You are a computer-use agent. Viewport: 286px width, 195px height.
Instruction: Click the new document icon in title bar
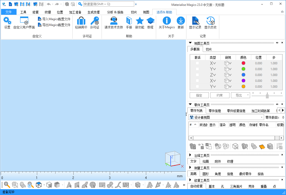pos(10,4)
